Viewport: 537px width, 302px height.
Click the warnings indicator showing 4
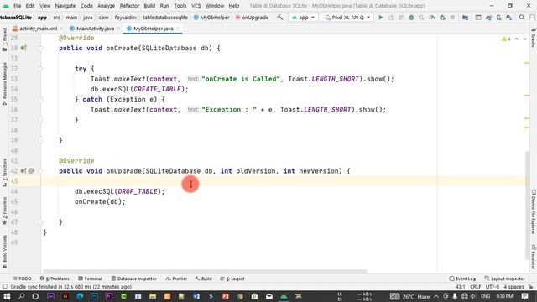pos(506,39)
